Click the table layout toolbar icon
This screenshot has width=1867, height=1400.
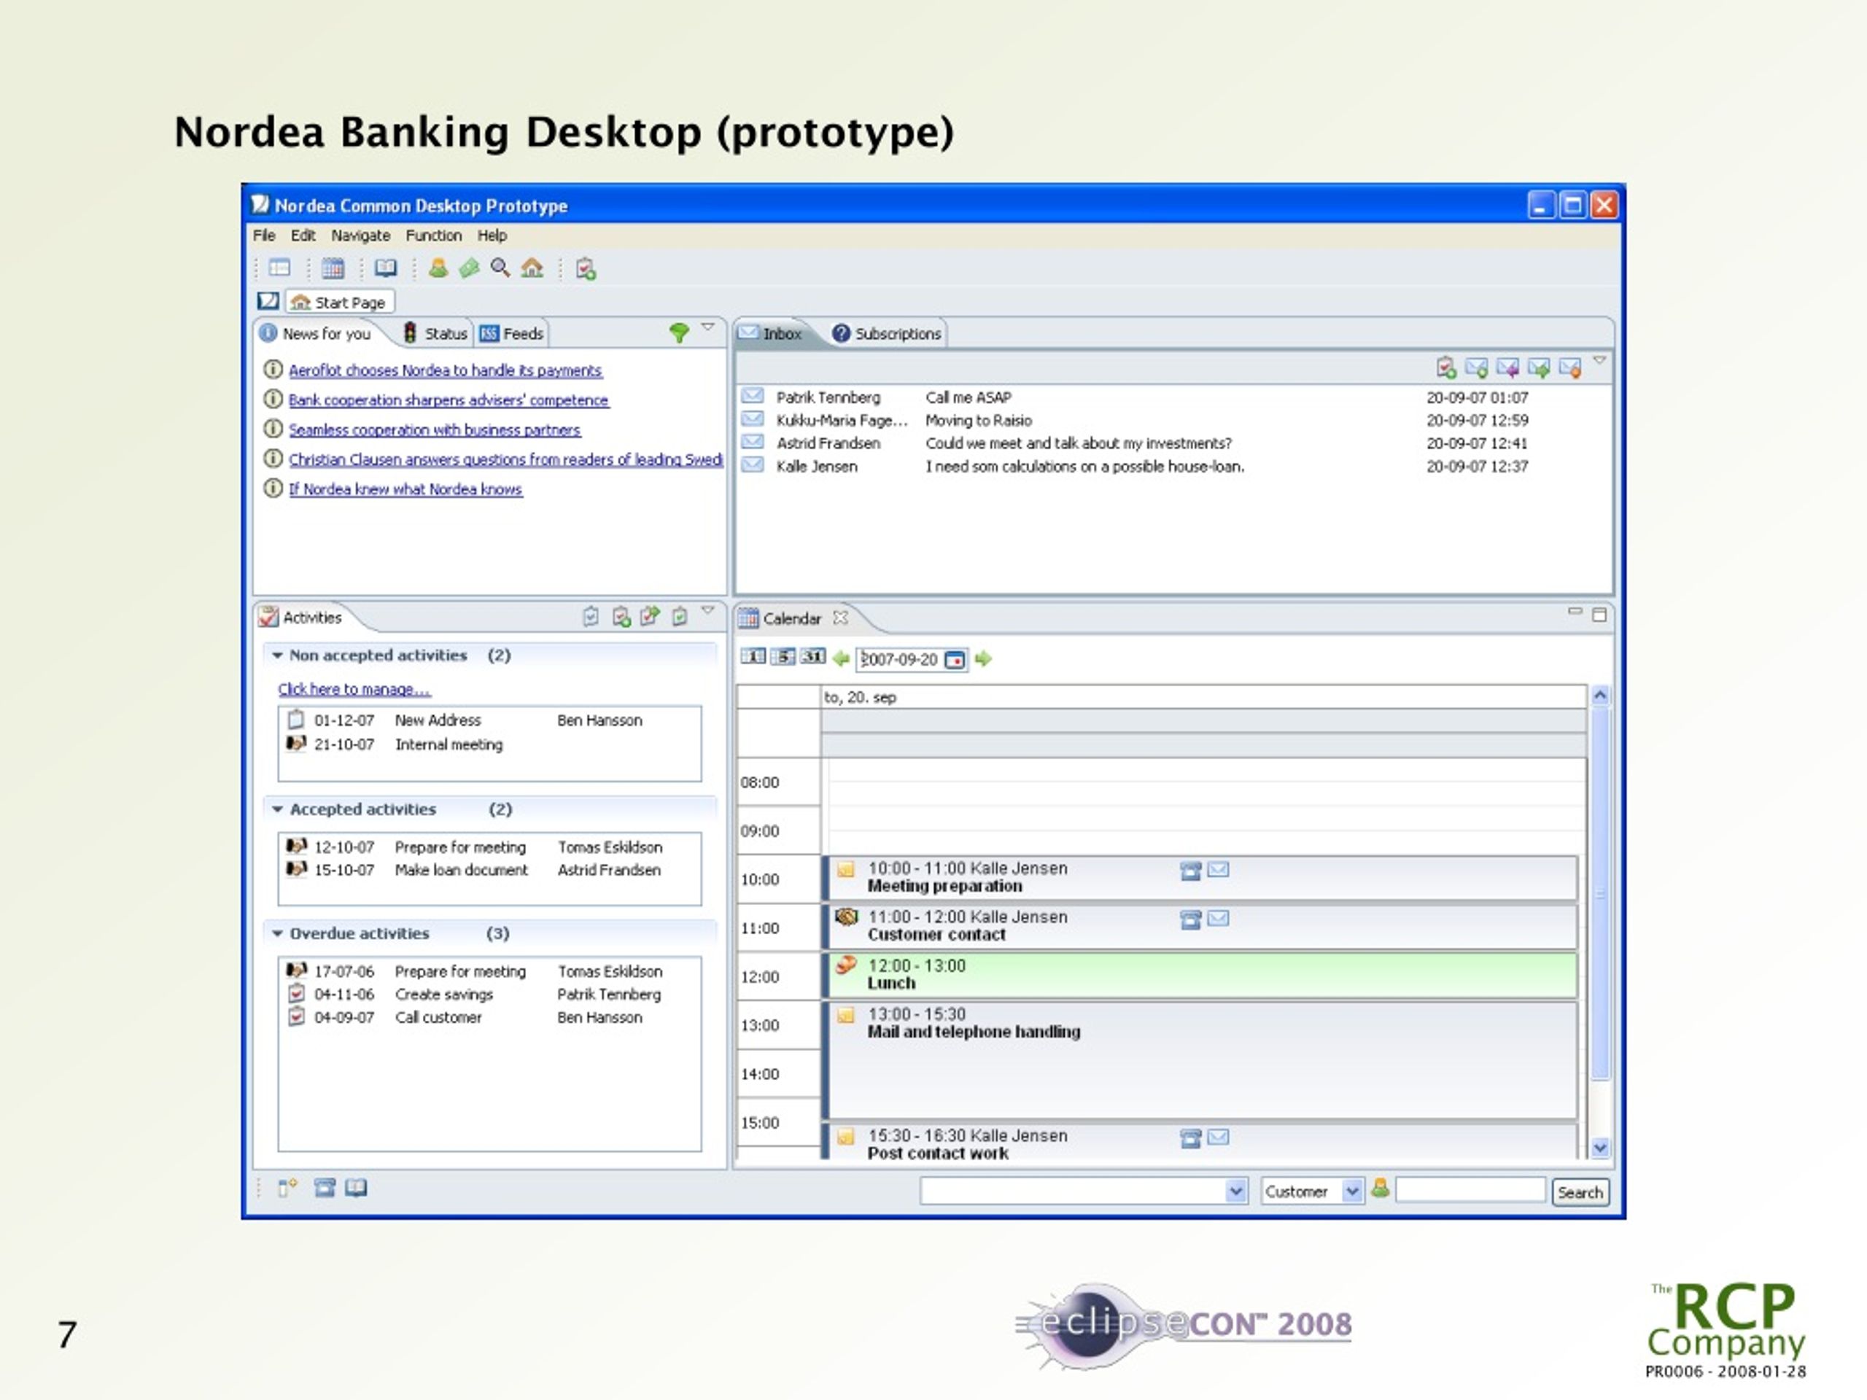tap(279, 268)
